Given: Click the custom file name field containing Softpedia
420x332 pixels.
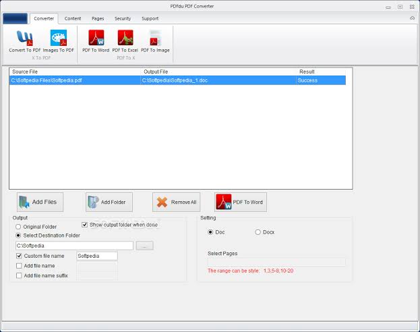Looking at the screenshot, I should (x=97, y=256).
